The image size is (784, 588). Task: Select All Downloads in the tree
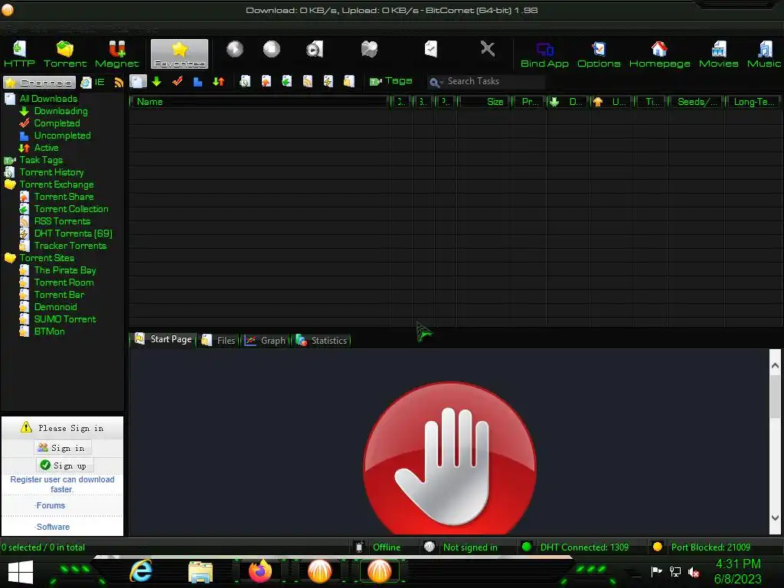click(x=48, y=99)
